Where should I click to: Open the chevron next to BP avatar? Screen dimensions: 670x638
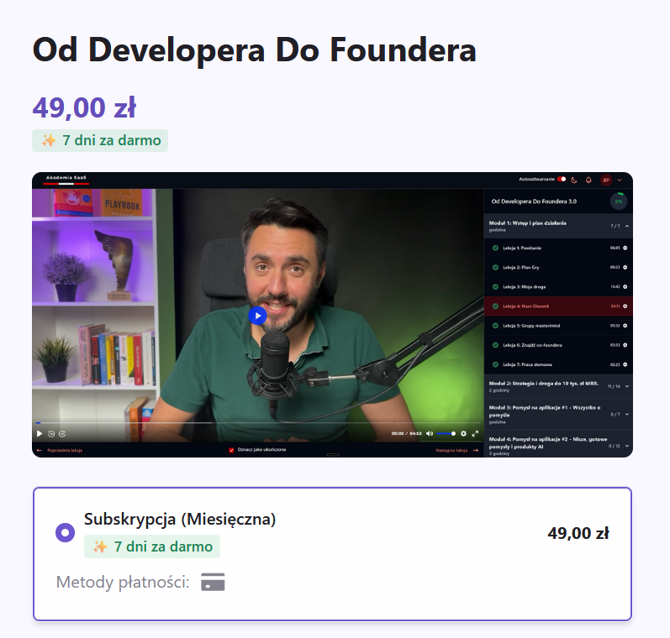tap(620, 180)
